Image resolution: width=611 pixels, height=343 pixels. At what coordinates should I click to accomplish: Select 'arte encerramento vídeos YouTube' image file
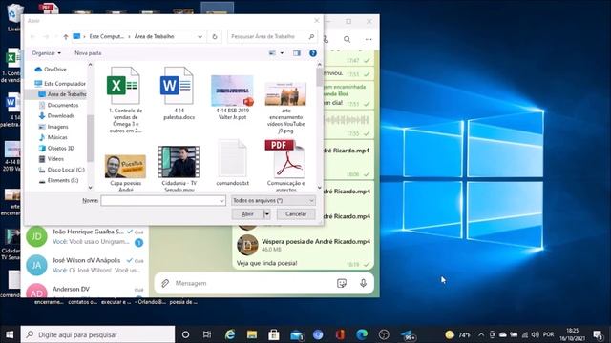pos(285,107)
